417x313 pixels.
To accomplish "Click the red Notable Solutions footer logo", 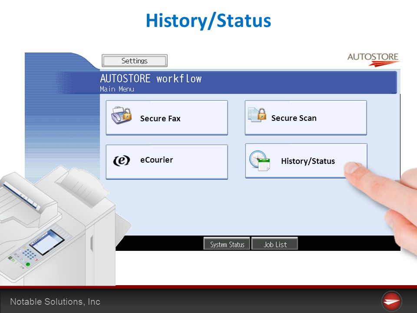I will (x=391, y=301).
